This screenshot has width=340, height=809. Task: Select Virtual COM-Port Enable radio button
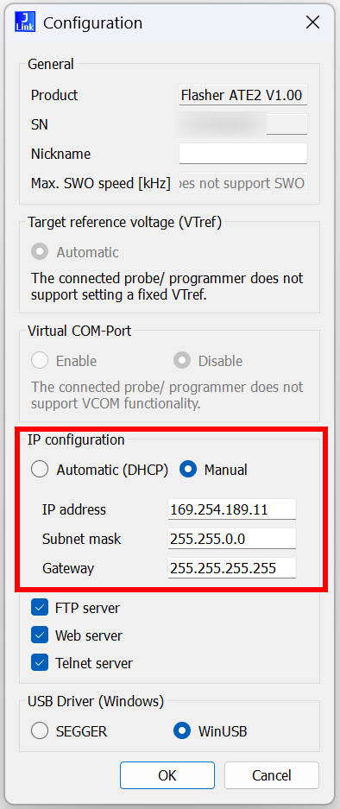[40, 361]
